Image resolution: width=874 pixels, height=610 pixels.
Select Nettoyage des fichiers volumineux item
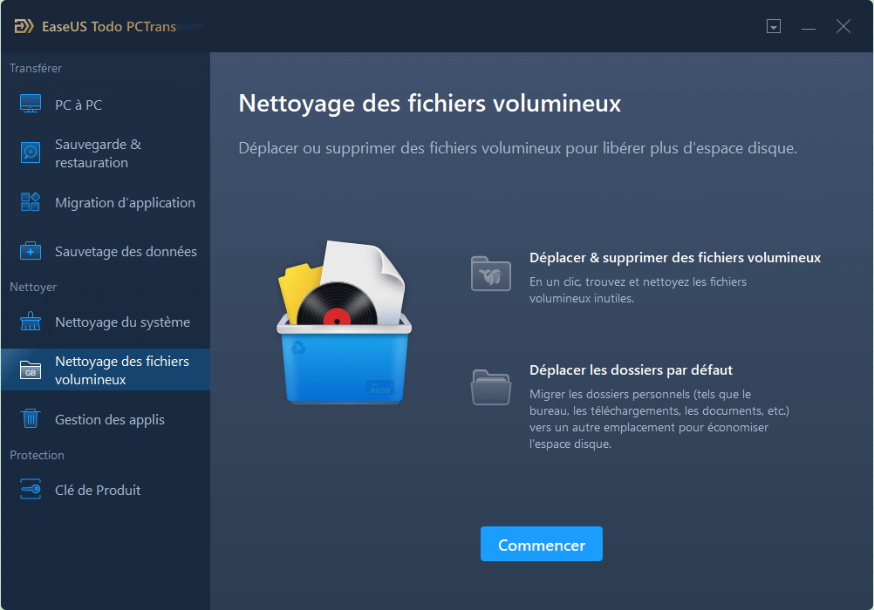[106, 369]
